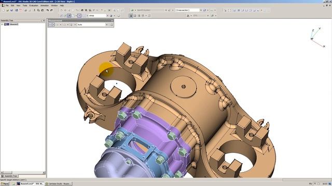Toggle the highlighted background color button

click(79, 16)
